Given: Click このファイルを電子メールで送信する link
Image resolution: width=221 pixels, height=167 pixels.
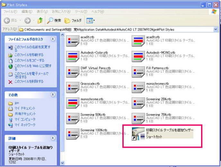Looking at the screenshot, I should tap(31, 75).
